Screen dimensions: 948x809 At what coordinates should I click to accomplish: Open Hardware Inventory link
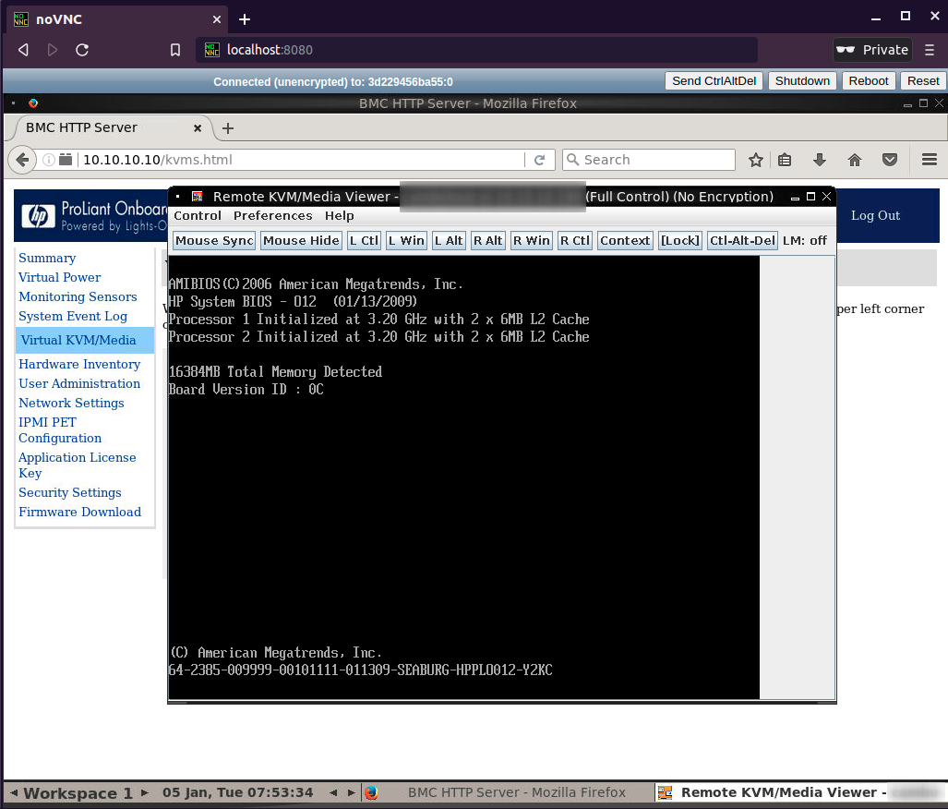[x=79, y=364]
